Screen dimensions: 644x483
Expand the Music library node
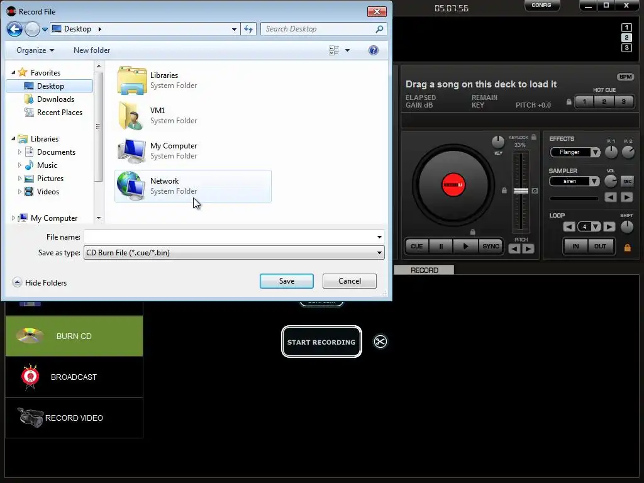pos(19,165)
